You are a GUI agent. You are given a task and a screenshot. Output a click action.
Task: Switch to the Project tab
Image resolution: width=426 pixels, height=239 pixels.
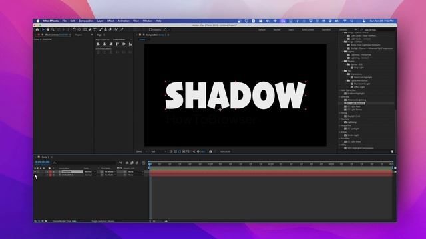[x=79, y=35]
